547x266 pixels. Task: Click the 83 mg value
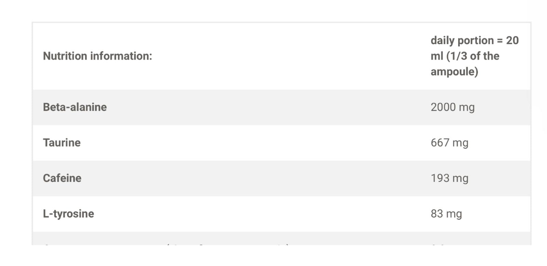pyautogui.click(x=446, y=213)
